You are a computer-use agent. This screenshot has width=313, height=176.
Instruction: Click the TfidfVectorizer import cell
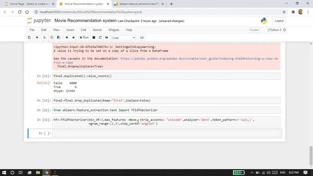click(166, 110)
